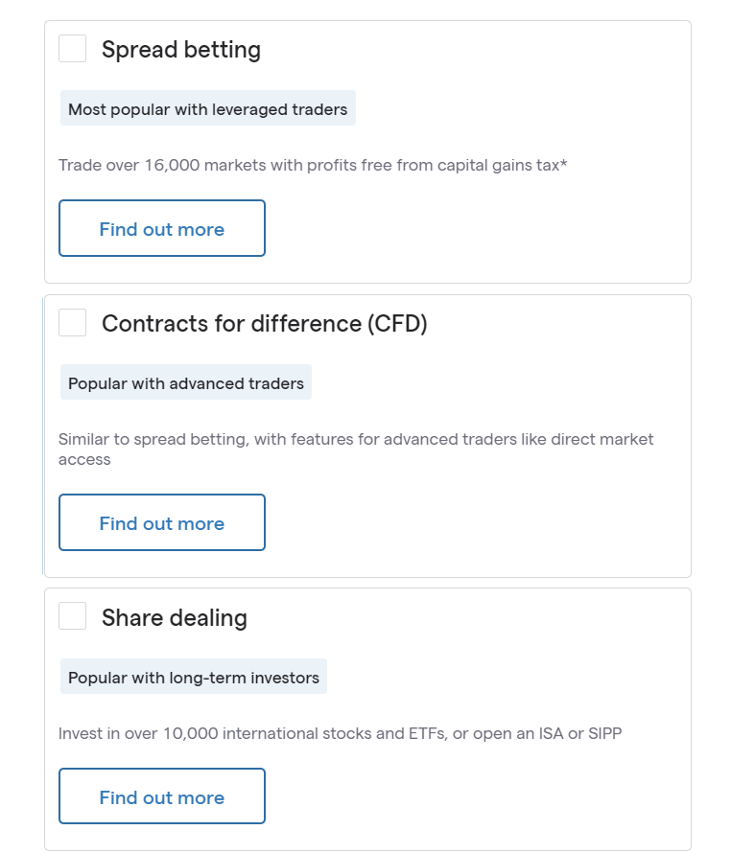Click the 'Trade over 16,000 markets' description
Viewport: 731px width, 853px height.
[312, 165]
